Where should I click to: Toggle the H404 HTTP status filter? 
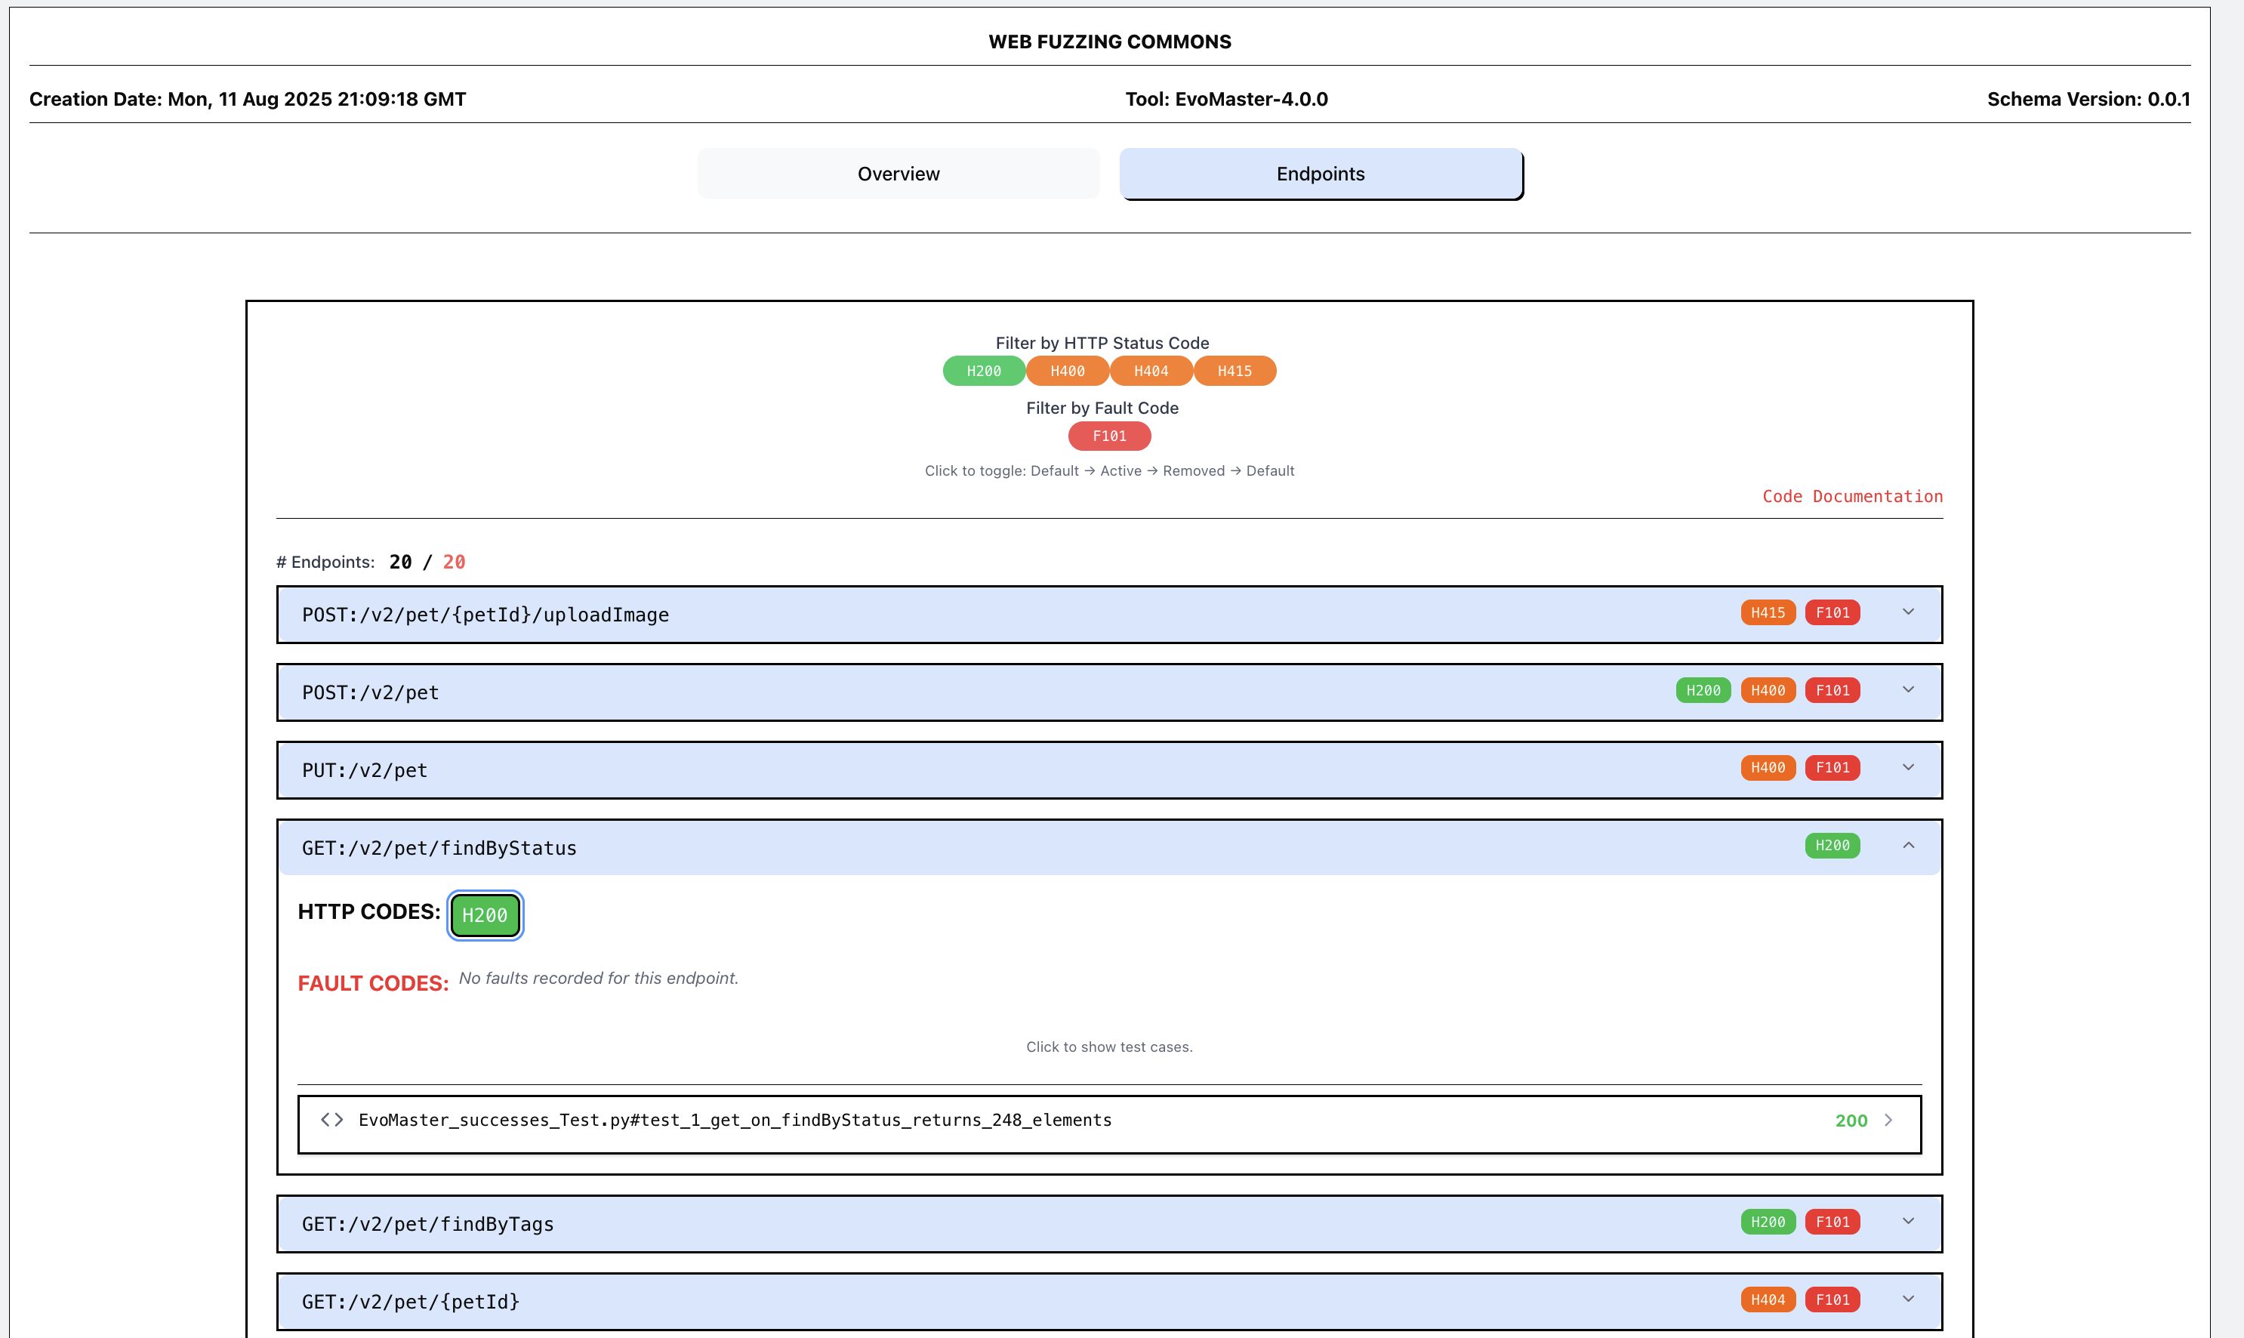(1151, 371)
